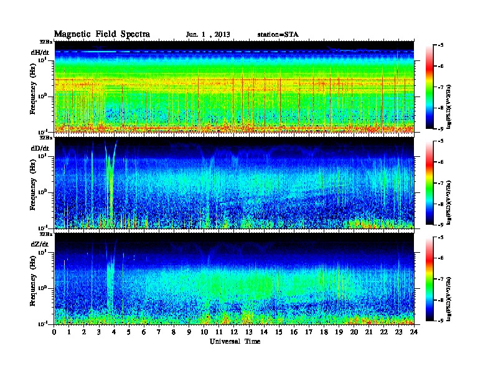
Task: Click the "-6" tick on the dZ/dt color bar
Action: click(441, 258)
